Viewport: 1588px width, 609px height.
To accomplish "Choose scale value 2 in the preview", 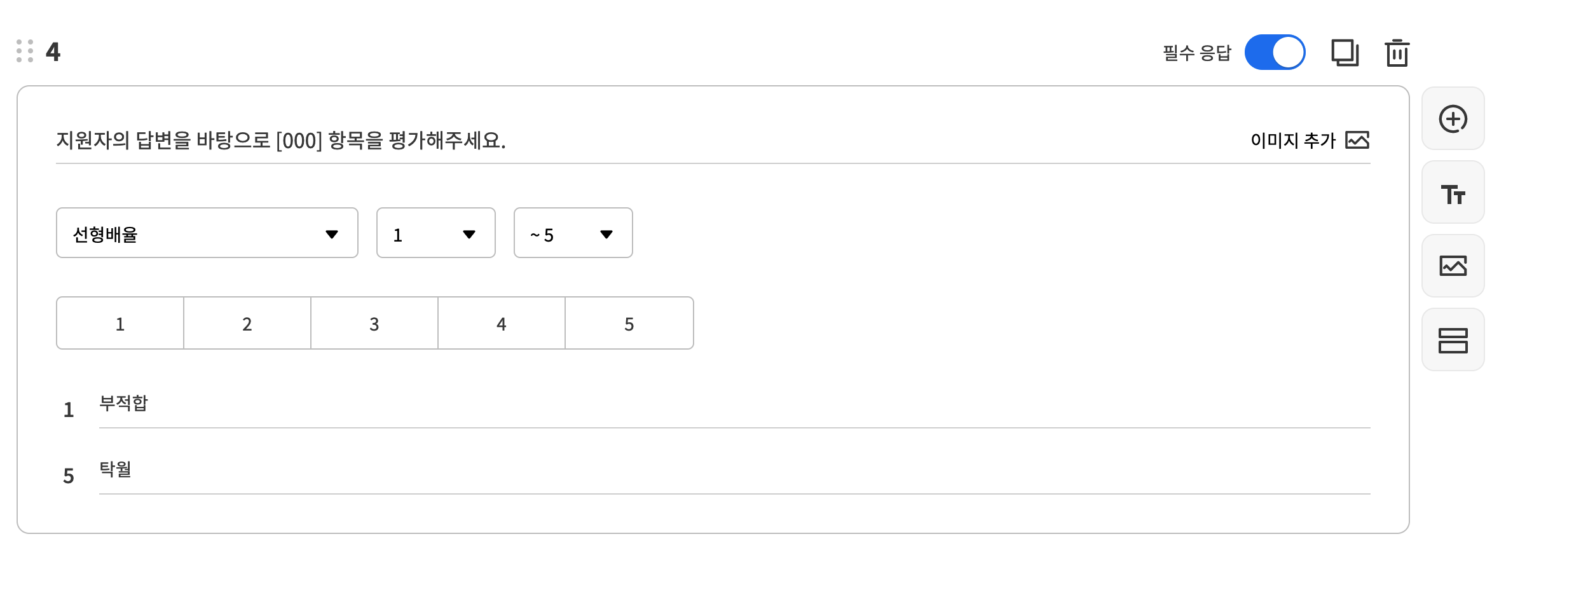I will (247, 323).
